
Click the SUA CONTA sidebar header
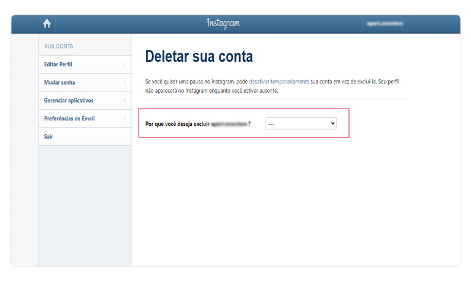(59, 46)
